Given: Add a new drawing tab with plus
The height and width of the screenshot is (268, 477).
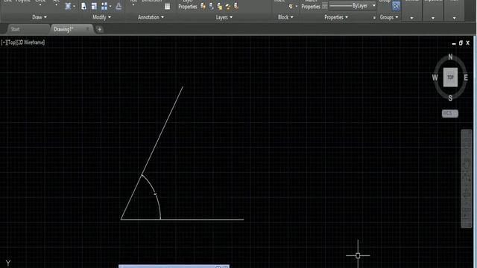Looking at the screenshot, I should [x=99, y=29].
